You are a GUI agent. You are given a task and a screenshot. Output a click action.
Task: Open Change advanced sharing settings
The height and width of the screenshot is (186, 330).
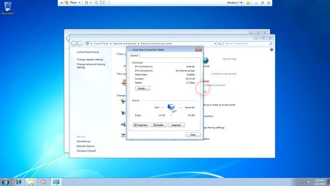click(x=91, y=66)
